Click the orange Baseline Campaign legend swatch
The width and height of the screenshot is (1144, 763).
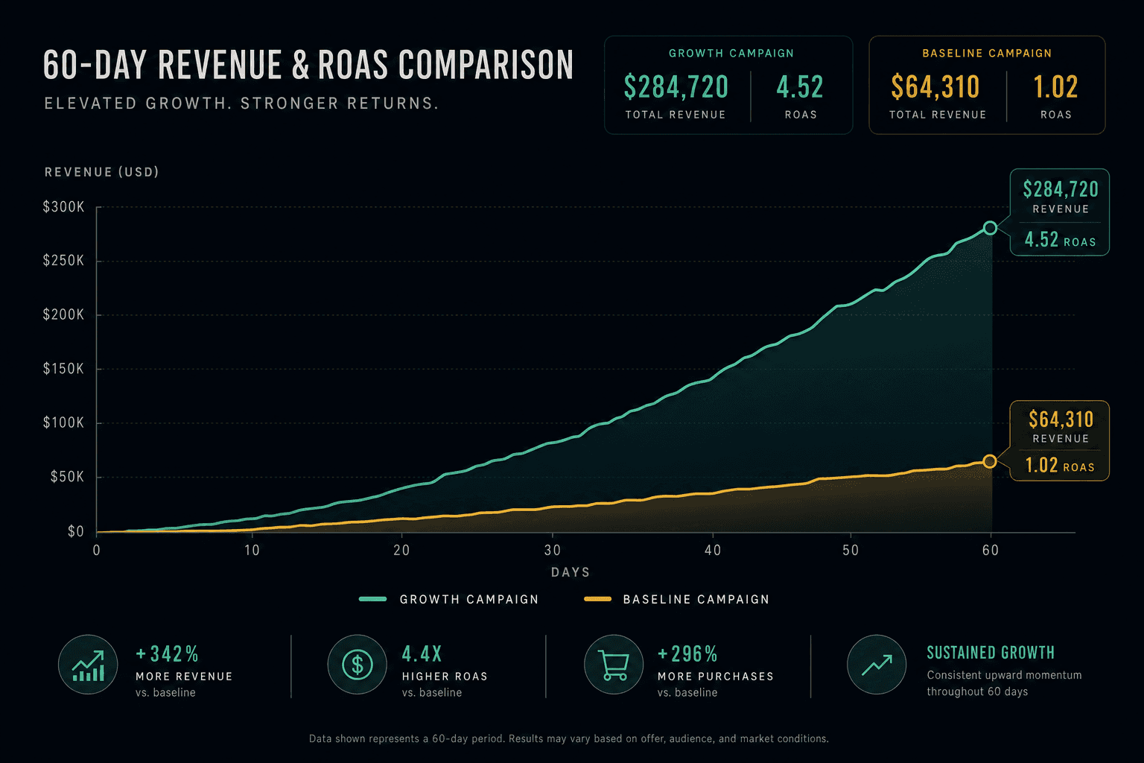[x=597, y=599]
